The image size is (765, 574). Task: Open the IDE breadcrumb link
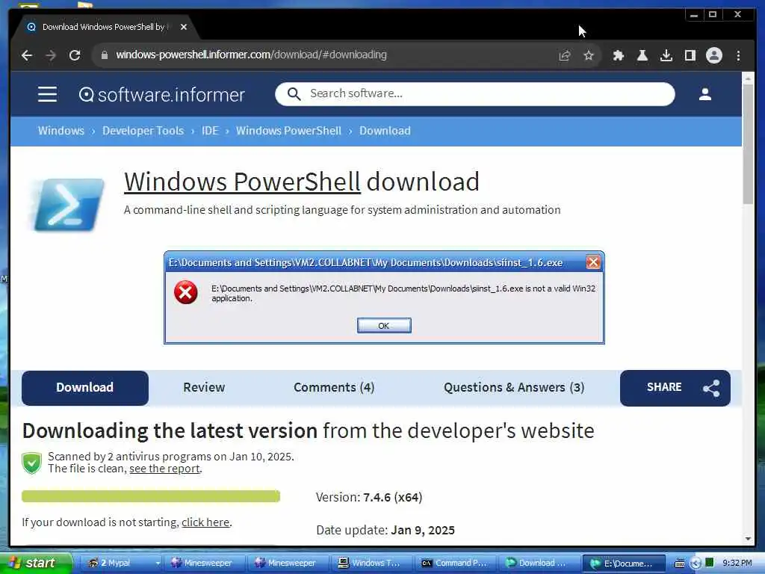tap(210, 131)
